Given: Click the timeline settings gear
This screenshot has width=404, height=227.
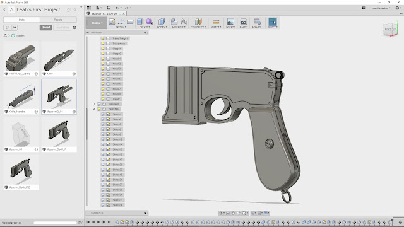Looking at the screenshot, I should [400, 222].
